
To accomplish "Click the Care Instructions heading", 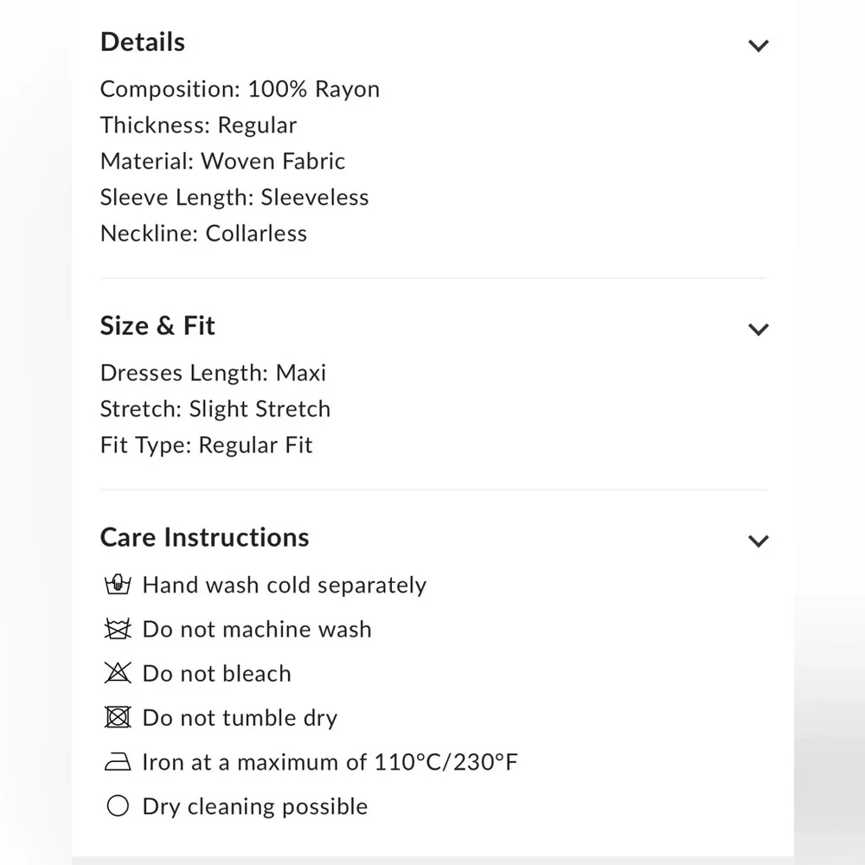I will pyautogui.click(x=204, y=537).
